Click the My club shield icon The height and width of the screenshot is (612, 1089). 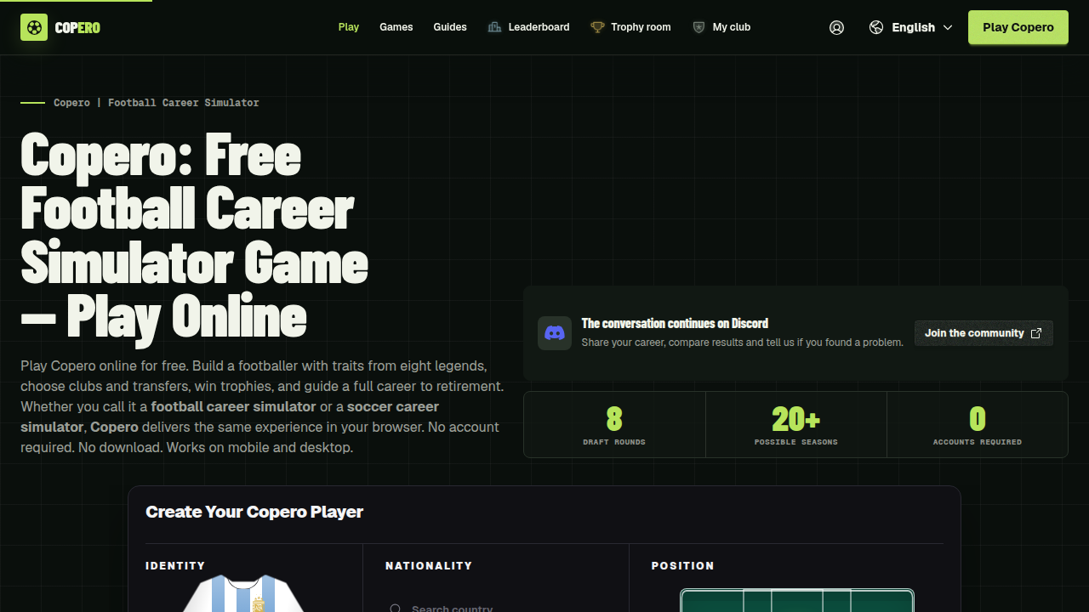tap(698, 27)
